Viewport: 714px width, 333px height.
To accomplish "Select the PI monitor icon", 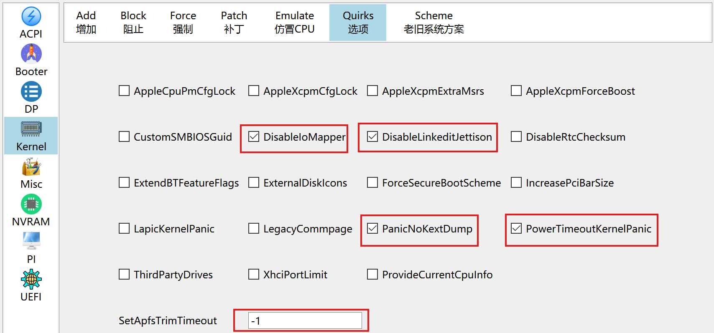I will (31, 242).
